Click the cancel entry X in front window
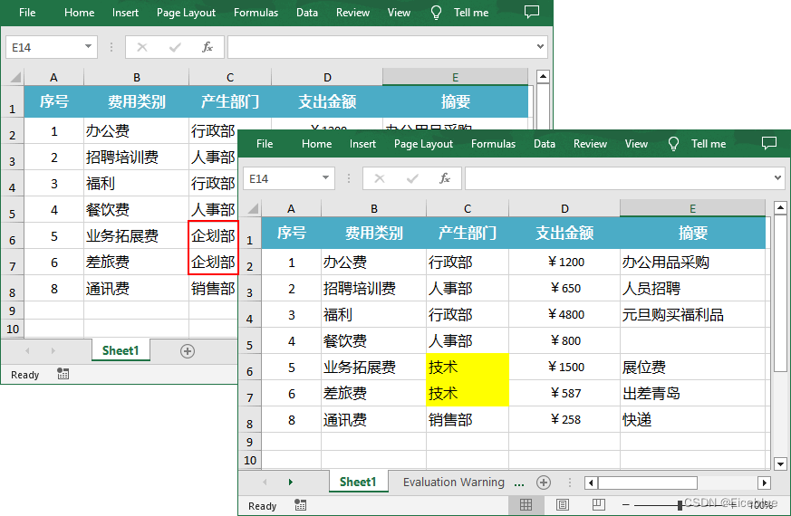Viewport: 791px width, 516px height. click(380, 178)
